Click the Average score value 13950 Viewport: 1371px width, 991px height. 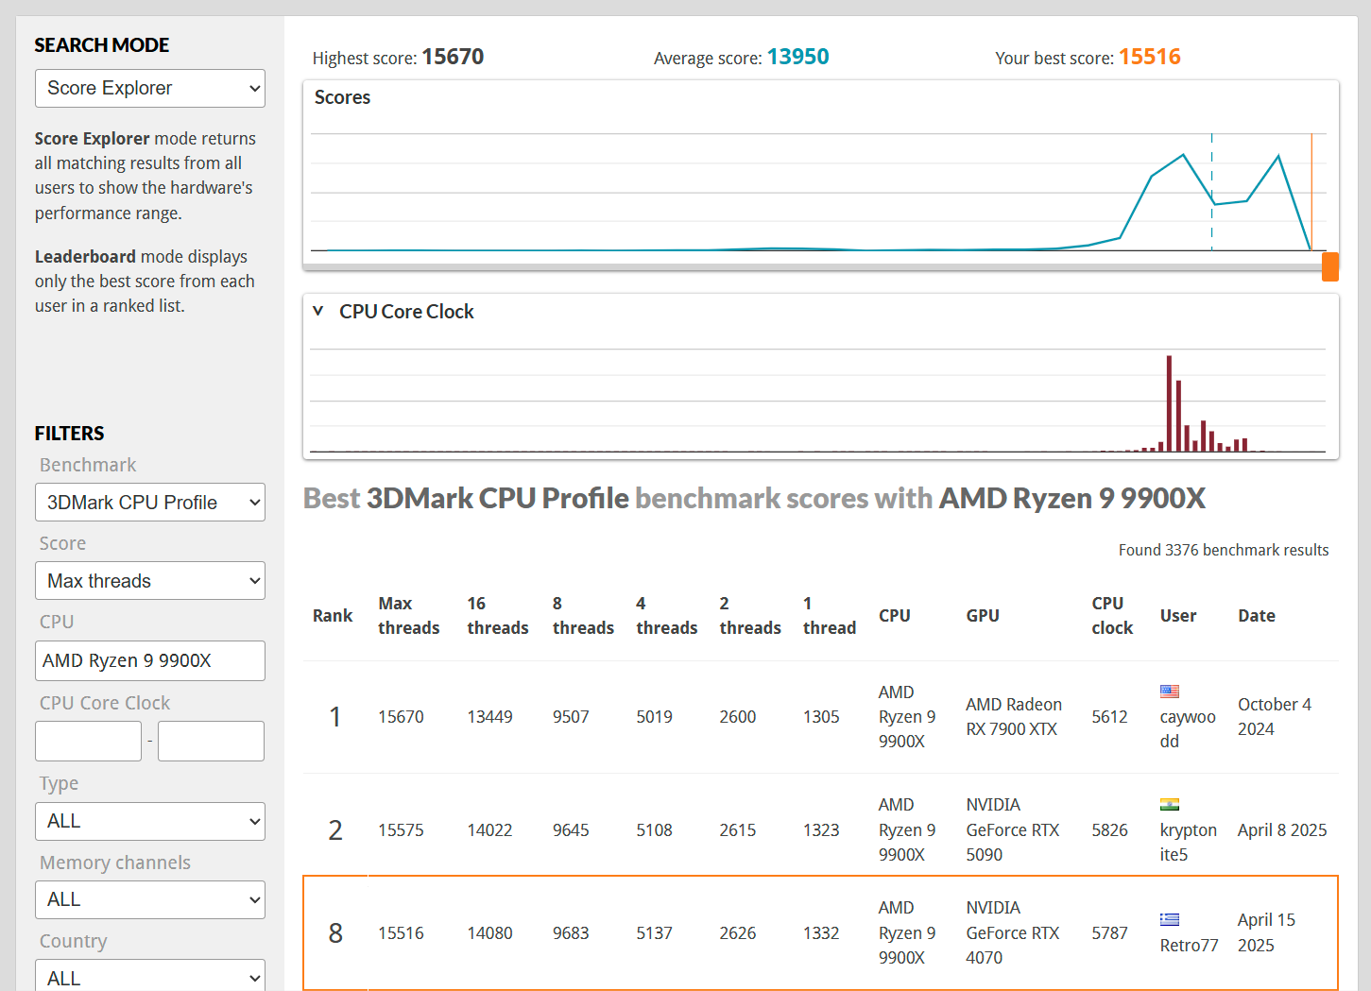(x=797, y=57)
